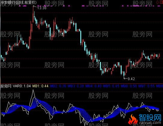Select the MB4 0.40 indicator label

[x=93, y=86]
